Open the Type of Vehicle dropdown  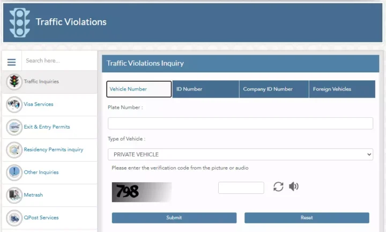click(240, 154)
